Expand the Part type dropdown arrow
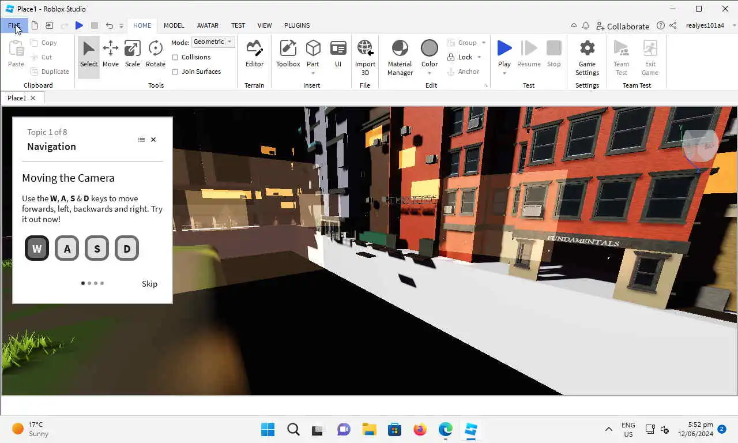Screen dimensions: 738x443 [313, 73]
